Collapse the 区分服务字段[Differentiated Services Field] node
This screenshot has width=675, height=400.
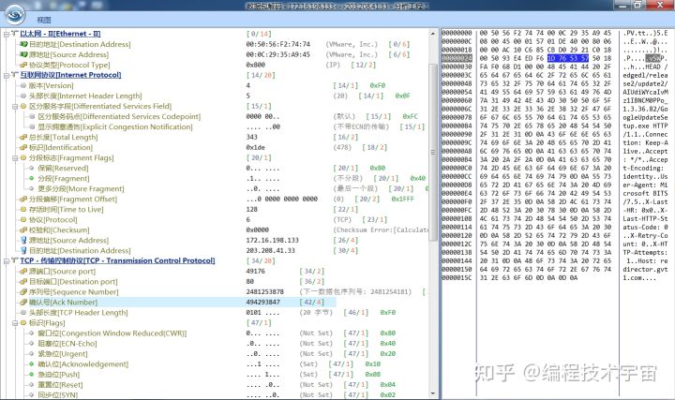[15, 106]
